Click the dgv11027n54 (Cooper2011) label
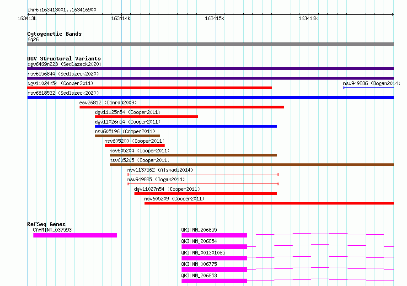The image size is (407, 286). pos(167,189)
